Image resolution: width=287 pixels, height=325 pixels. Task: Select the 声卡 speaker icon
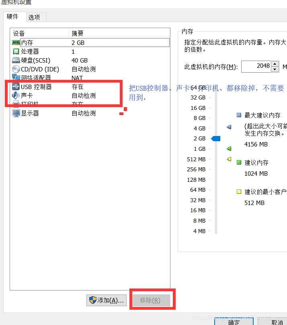click(16, 95)
